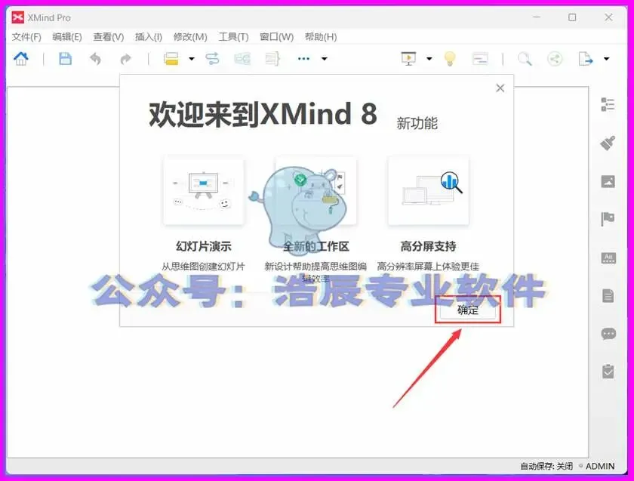Open the presentation options dropdown arrow
The height and width of the screenshot is (481, 634).
429,59
